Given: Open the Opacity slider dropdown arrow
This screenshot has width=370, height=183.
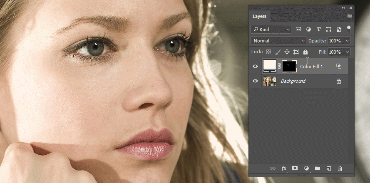Looking at the screenshot, I should click(x=348, y=41).
